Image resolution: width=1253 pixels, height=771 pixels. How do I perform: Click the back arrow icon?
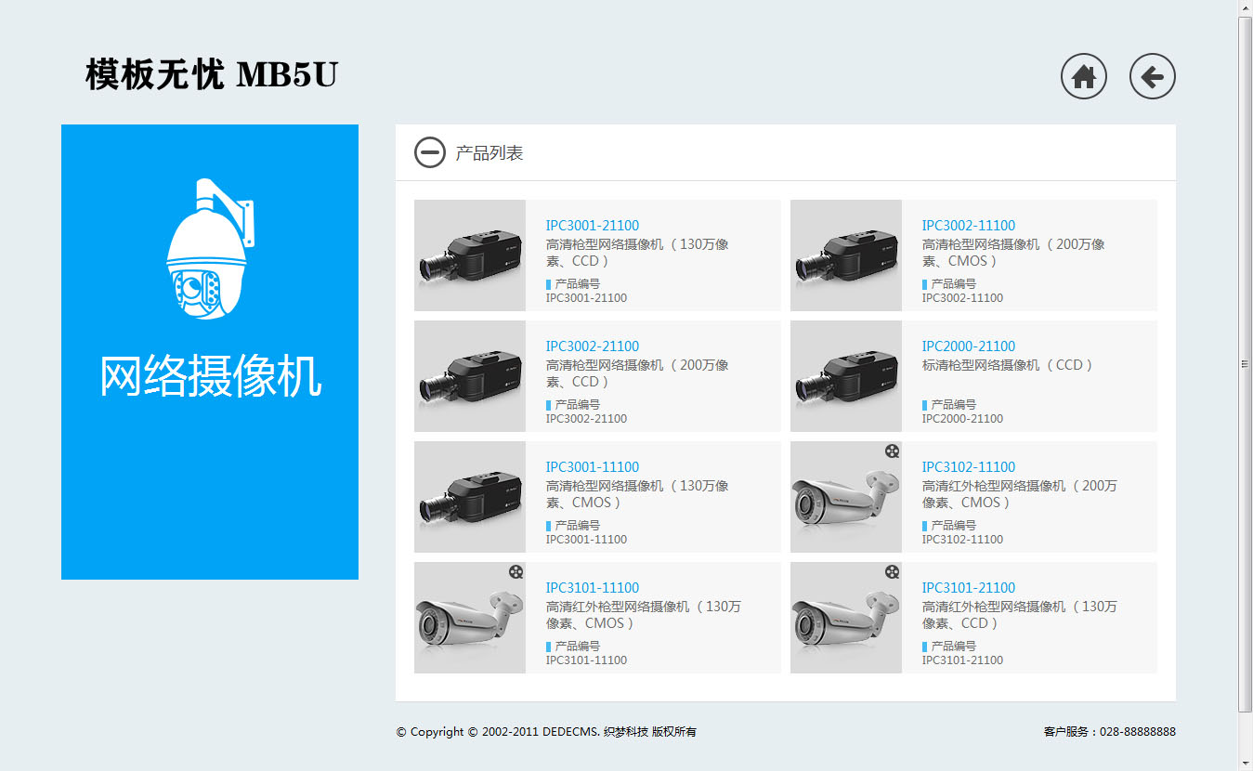click(x=1152, y=76)
